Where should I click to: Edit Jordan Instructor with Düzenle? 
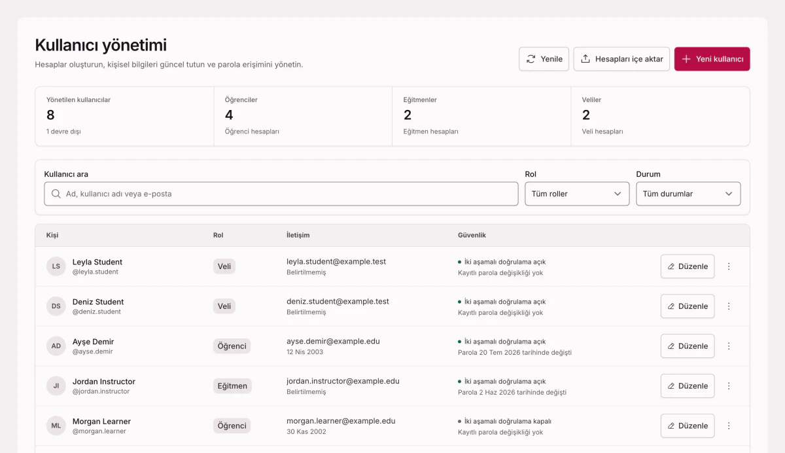688,386
